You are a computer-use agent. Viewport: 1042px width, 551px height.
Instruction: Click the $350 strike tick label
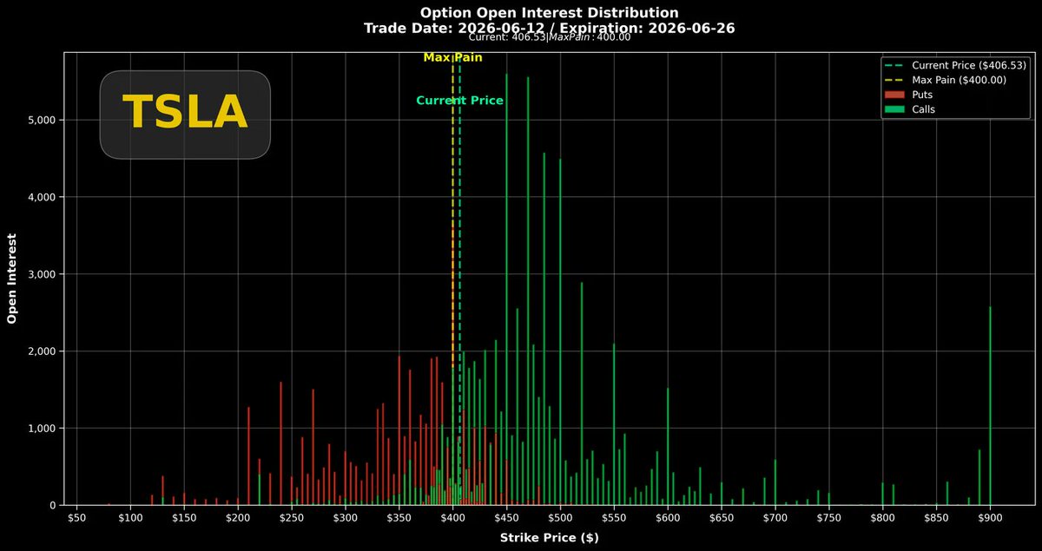click(x=399, y=518)
